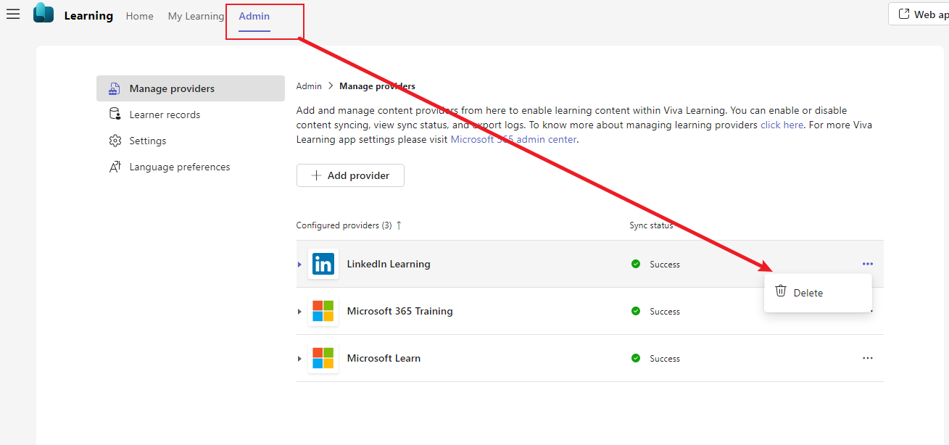Click the Settings gear icon
The width and height of the screenshot is (949, 445).
click(x=115, y=141)
